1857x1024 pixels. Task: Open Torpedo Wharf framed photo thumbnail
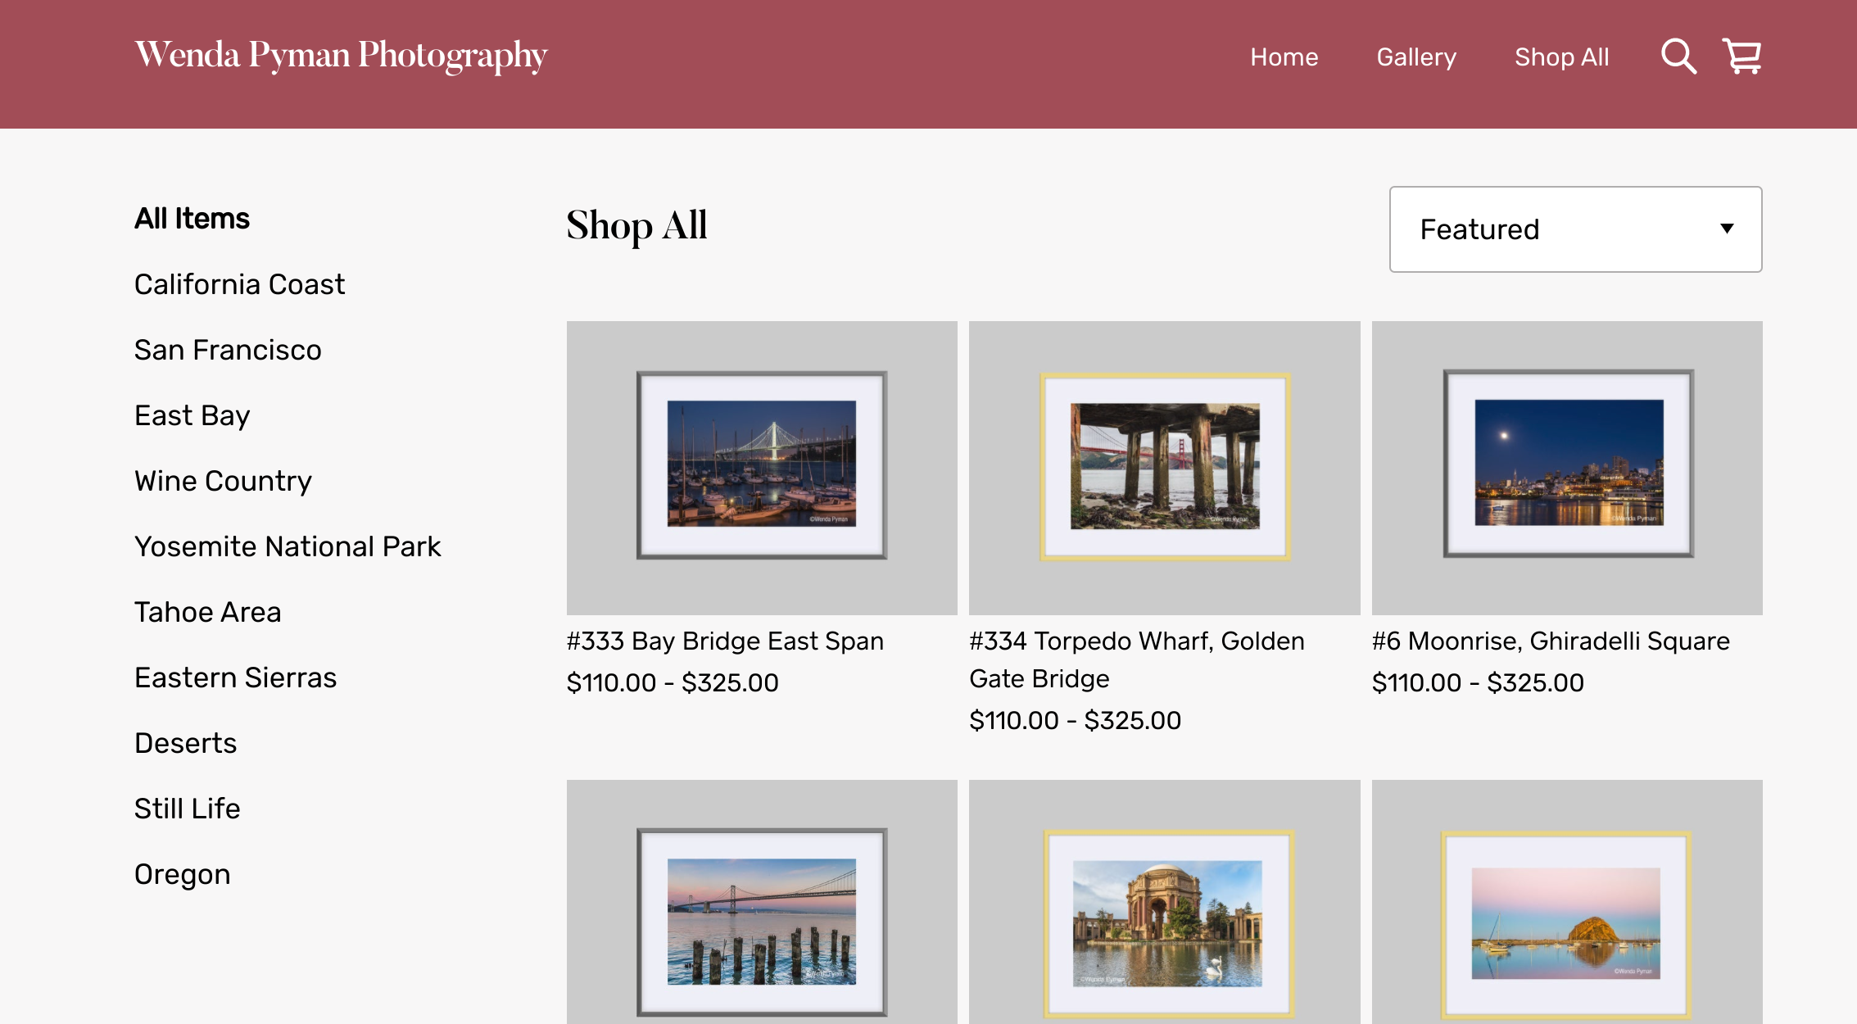[x=1164, y=467]
